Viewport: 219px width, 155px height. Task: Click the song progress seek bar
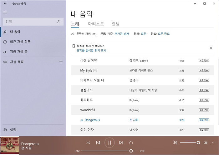(109, 151)
